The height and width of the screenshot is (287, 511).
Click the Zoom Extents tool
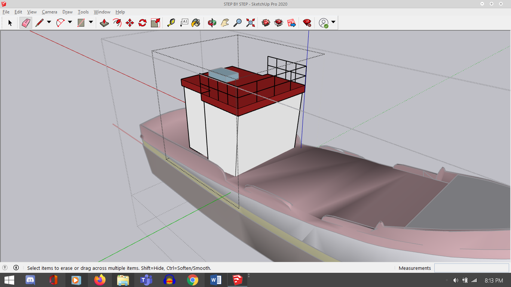tap(250, 23)
